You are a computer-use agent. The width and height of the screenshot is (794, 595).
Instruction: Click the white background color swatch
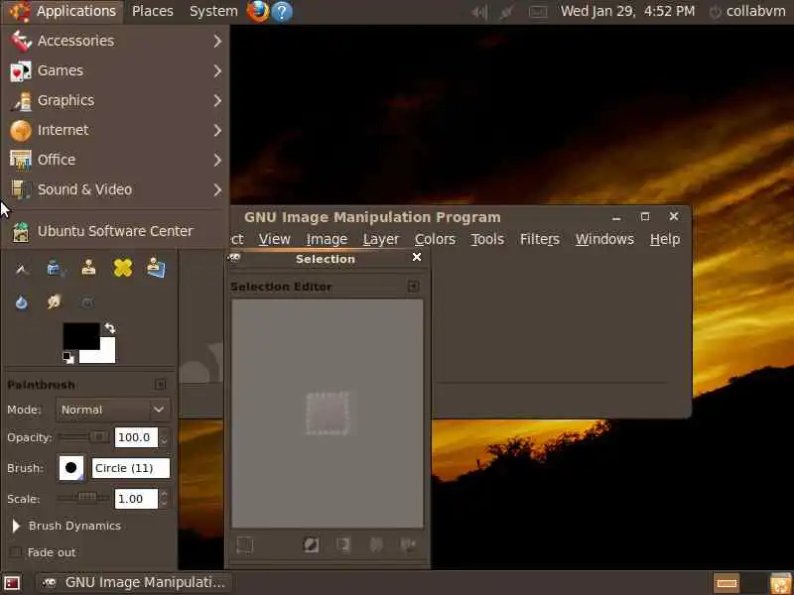pos(104,353)
